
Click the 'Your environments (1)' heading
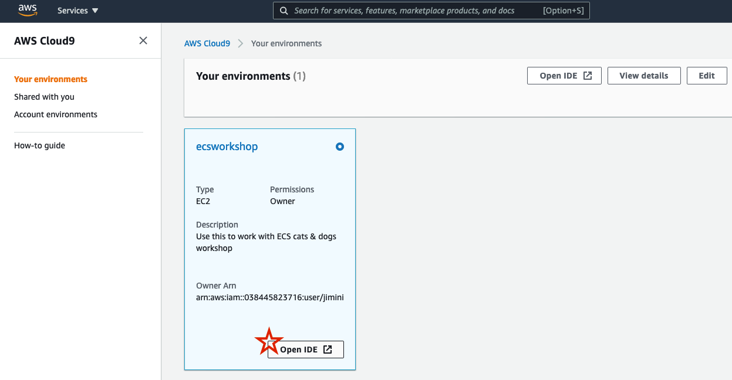[251, 76]
